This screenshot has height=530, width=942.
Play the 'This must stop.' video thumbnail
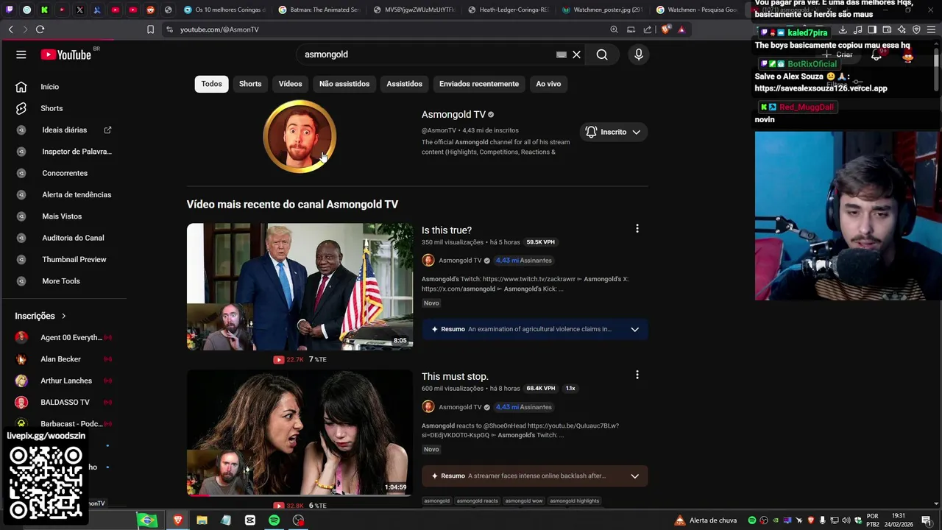[x=300, y=433]
